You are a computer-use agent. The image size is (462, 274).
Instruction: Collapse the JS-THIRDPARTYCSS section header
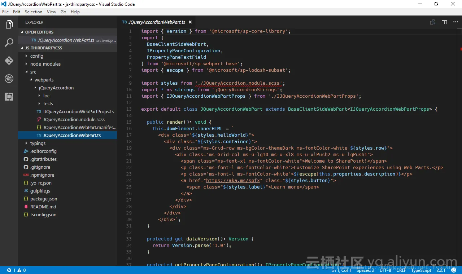(x=67, y=48)
